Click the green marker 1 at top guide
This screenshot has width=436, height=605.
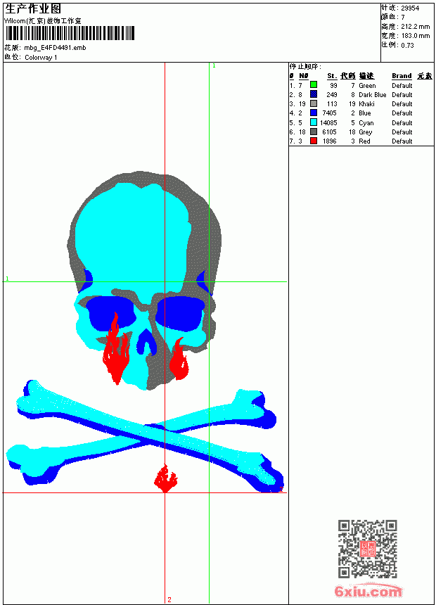[x=214, y=66]
